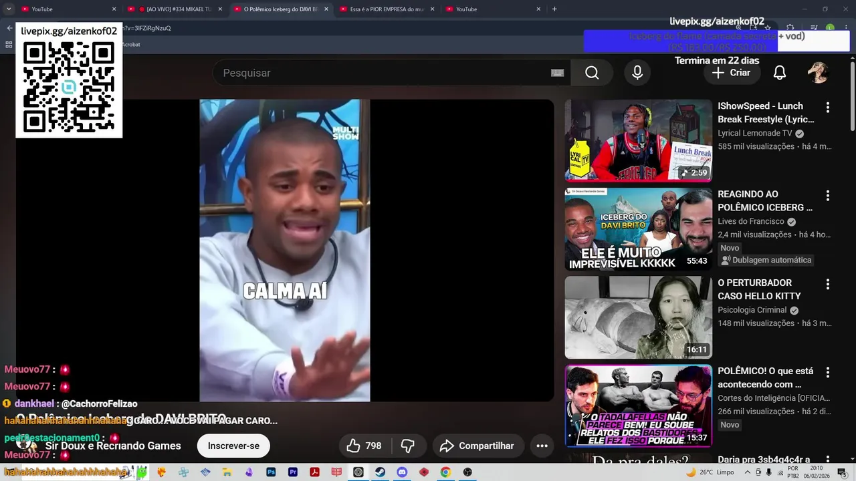Image resolution: width=856 pixels, height=481 pixels.
Task: Click Dublagem automática label
Action: click(x=766, y=260)
